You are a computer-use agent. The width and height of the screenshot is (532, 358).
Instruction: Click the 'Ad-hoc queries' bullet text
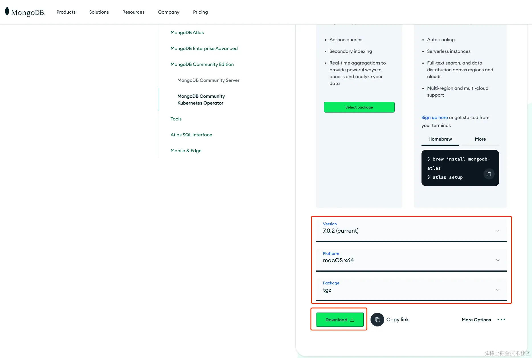tap(346, 39)
